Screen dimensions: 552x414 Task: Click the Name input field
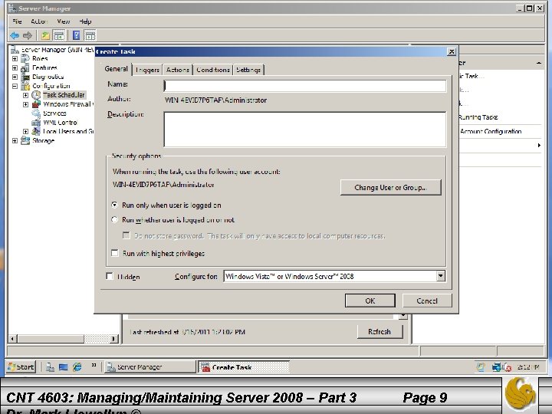coord(305,86)
